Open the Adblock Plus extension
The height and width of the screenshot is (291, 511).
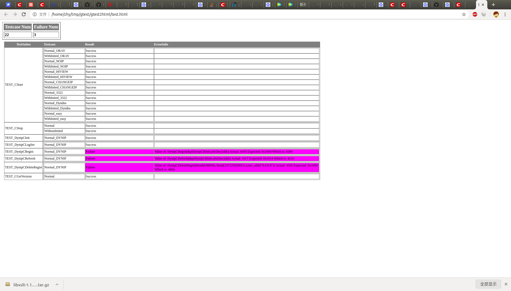pyautogui.click(x=475, y=14)
